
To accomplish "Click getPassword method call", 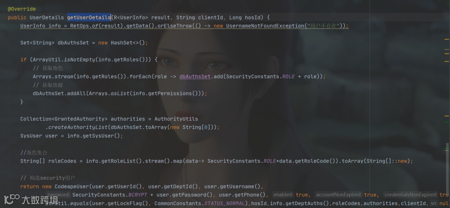I will click(189, 195).
